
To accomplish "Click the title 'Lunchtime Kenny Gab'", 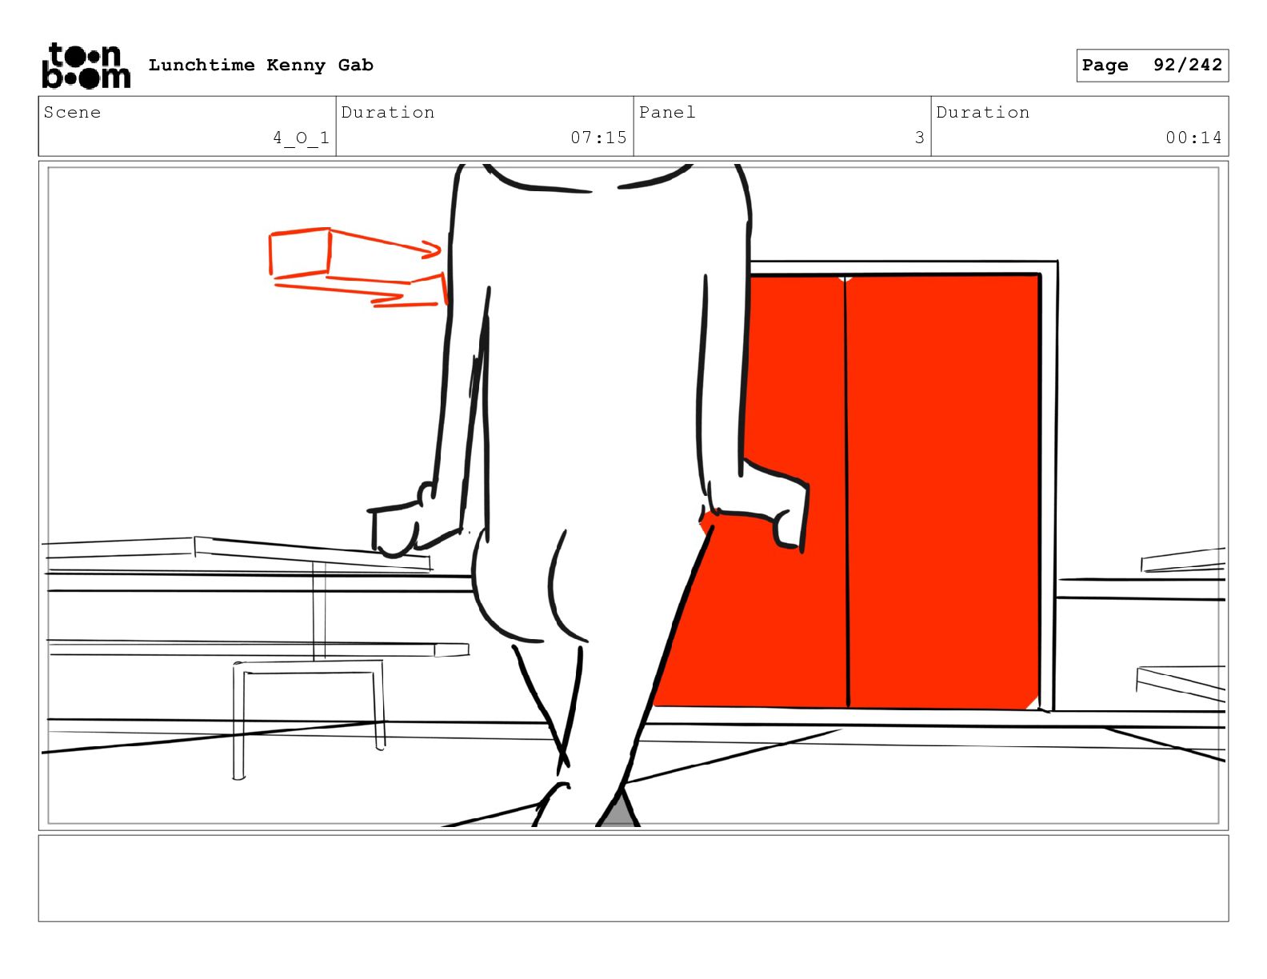I will [261, 66].
